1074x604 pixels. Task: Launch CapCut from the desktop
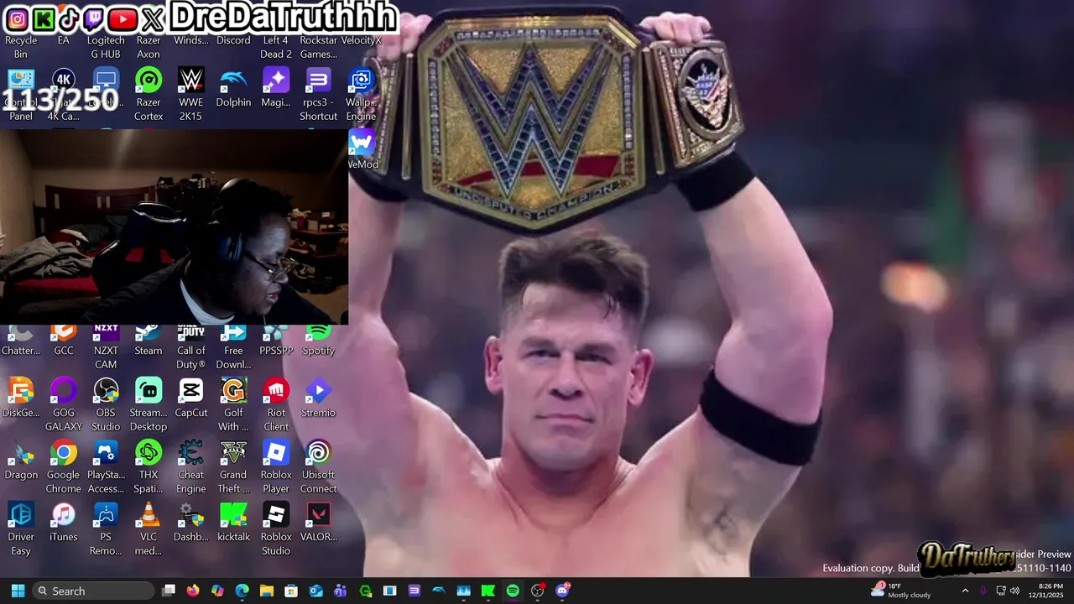(x=190, y=398)
